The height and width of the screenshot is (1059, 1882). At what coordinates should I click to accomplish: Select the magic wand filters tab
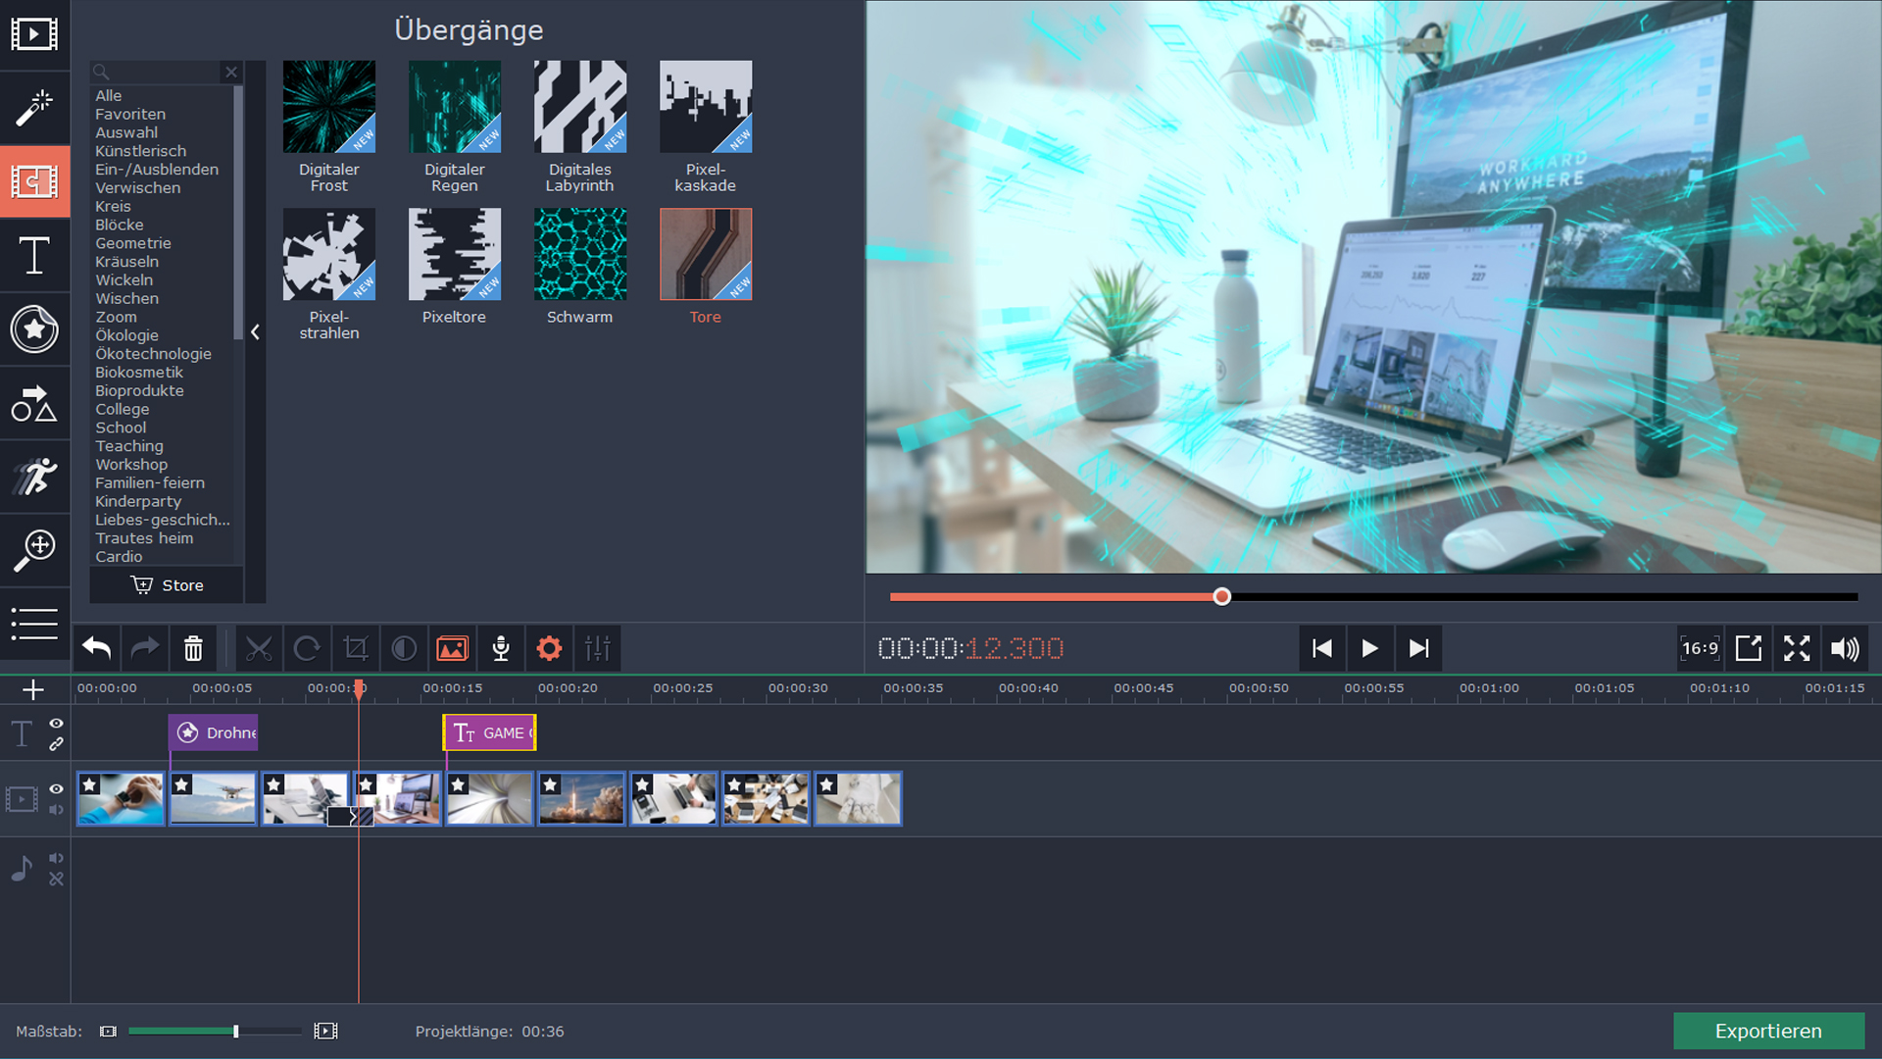(x=34, y=108)
